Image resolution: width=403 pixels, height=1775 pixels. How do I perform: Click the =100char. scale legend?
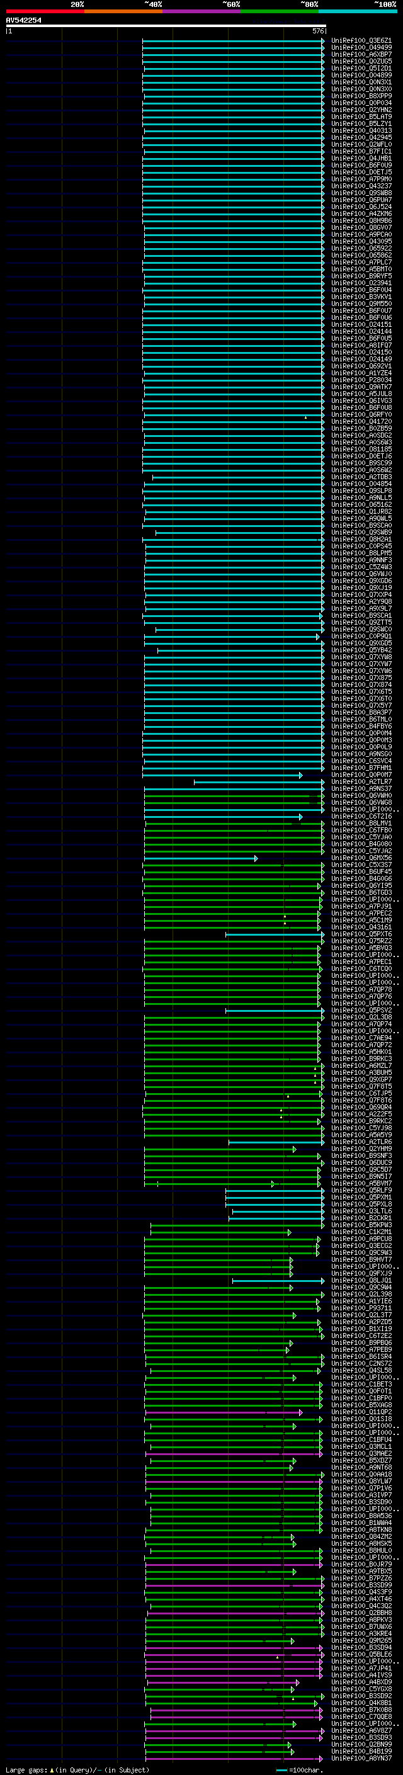click(299, 1769)
